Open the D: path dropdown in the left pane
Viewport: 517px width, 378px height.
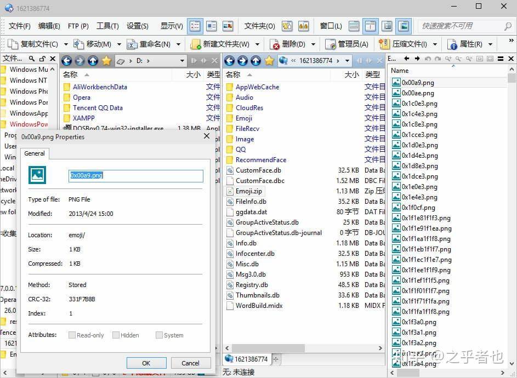(x=182, y=61)
